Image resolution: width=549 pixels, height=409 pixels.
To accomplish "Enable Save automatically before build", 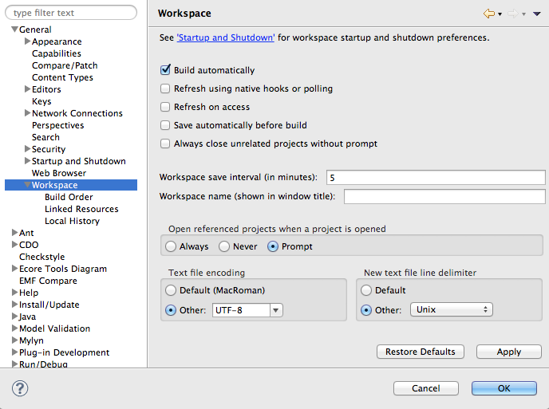I will pyautogui.click(x=166, y=125).
